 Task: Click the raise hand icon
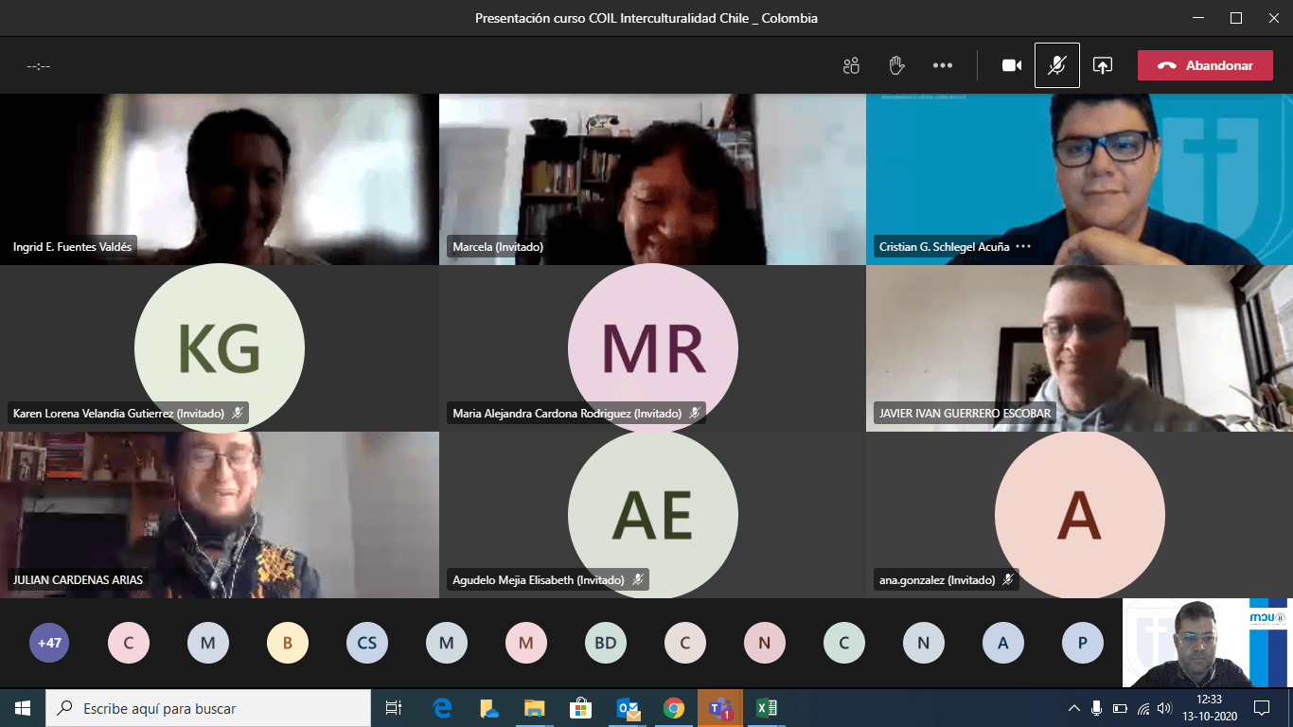896,65
